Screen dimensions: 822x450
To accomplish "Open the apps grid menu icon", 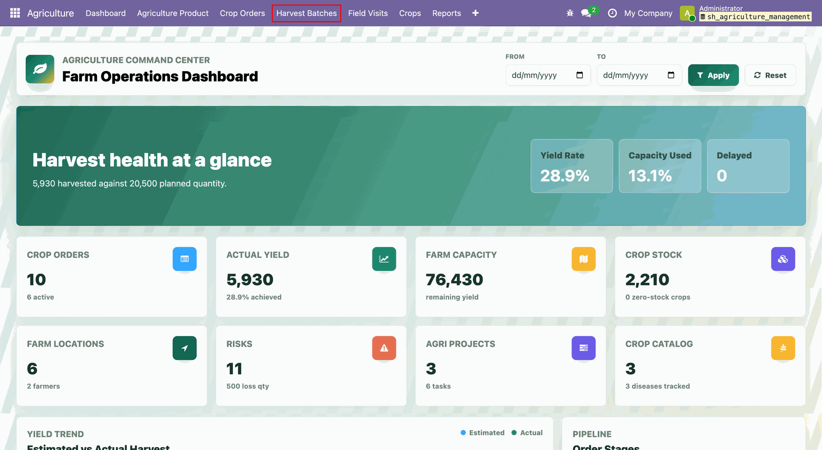I will click(15, 13).
